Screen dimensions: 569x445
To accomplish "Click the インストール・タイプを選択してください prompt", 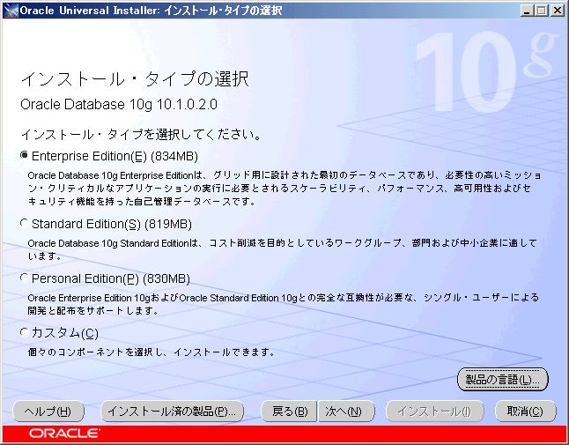I will [x=141, y=134].
